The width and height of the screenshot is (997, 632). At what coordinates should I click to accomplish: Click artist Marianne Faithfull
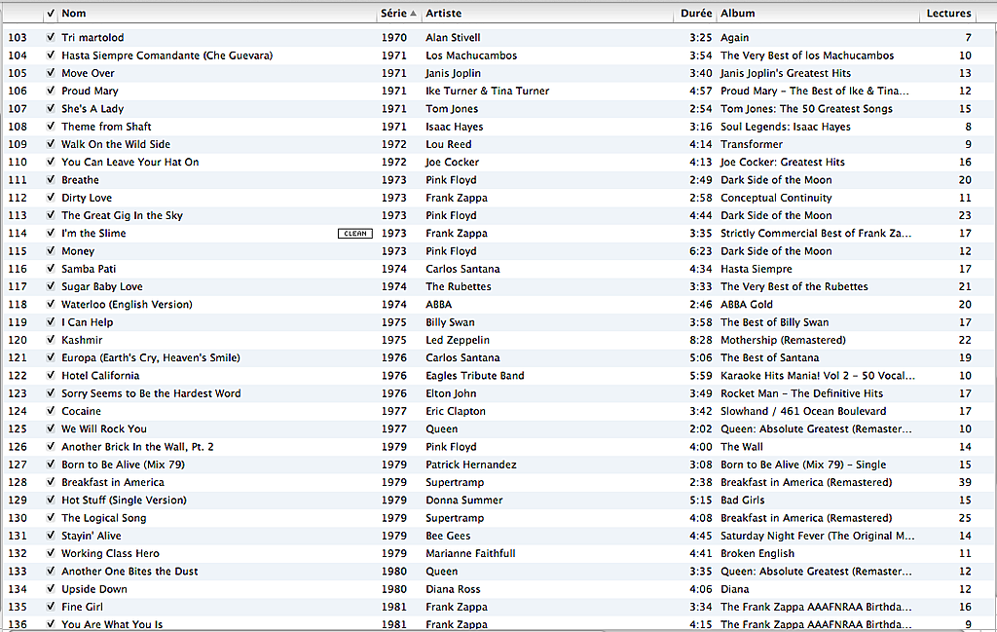470,554
